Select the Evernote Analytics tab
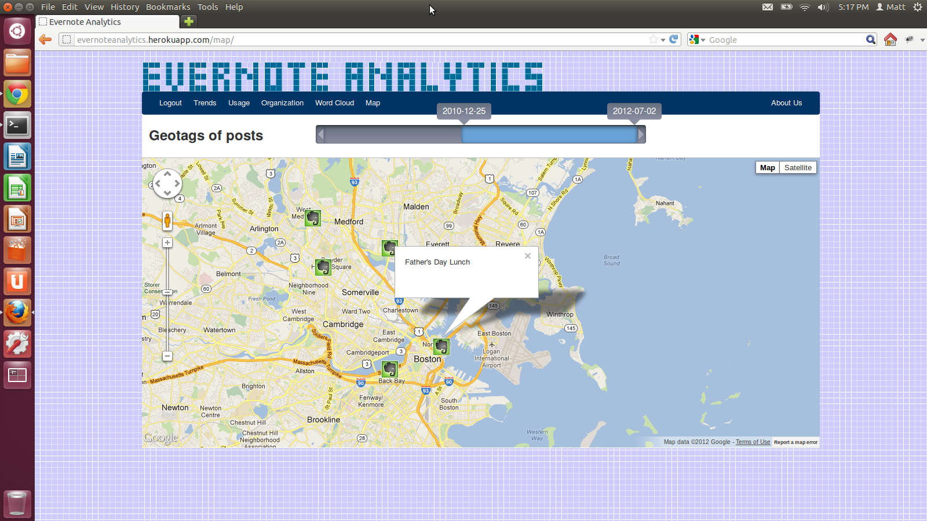 (x=108, y=22)
